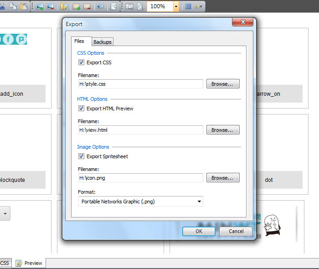Open the dropdown button in the lower-left sprite cell
This screenshot has height=269, width=319.
[x=5, y=214]
